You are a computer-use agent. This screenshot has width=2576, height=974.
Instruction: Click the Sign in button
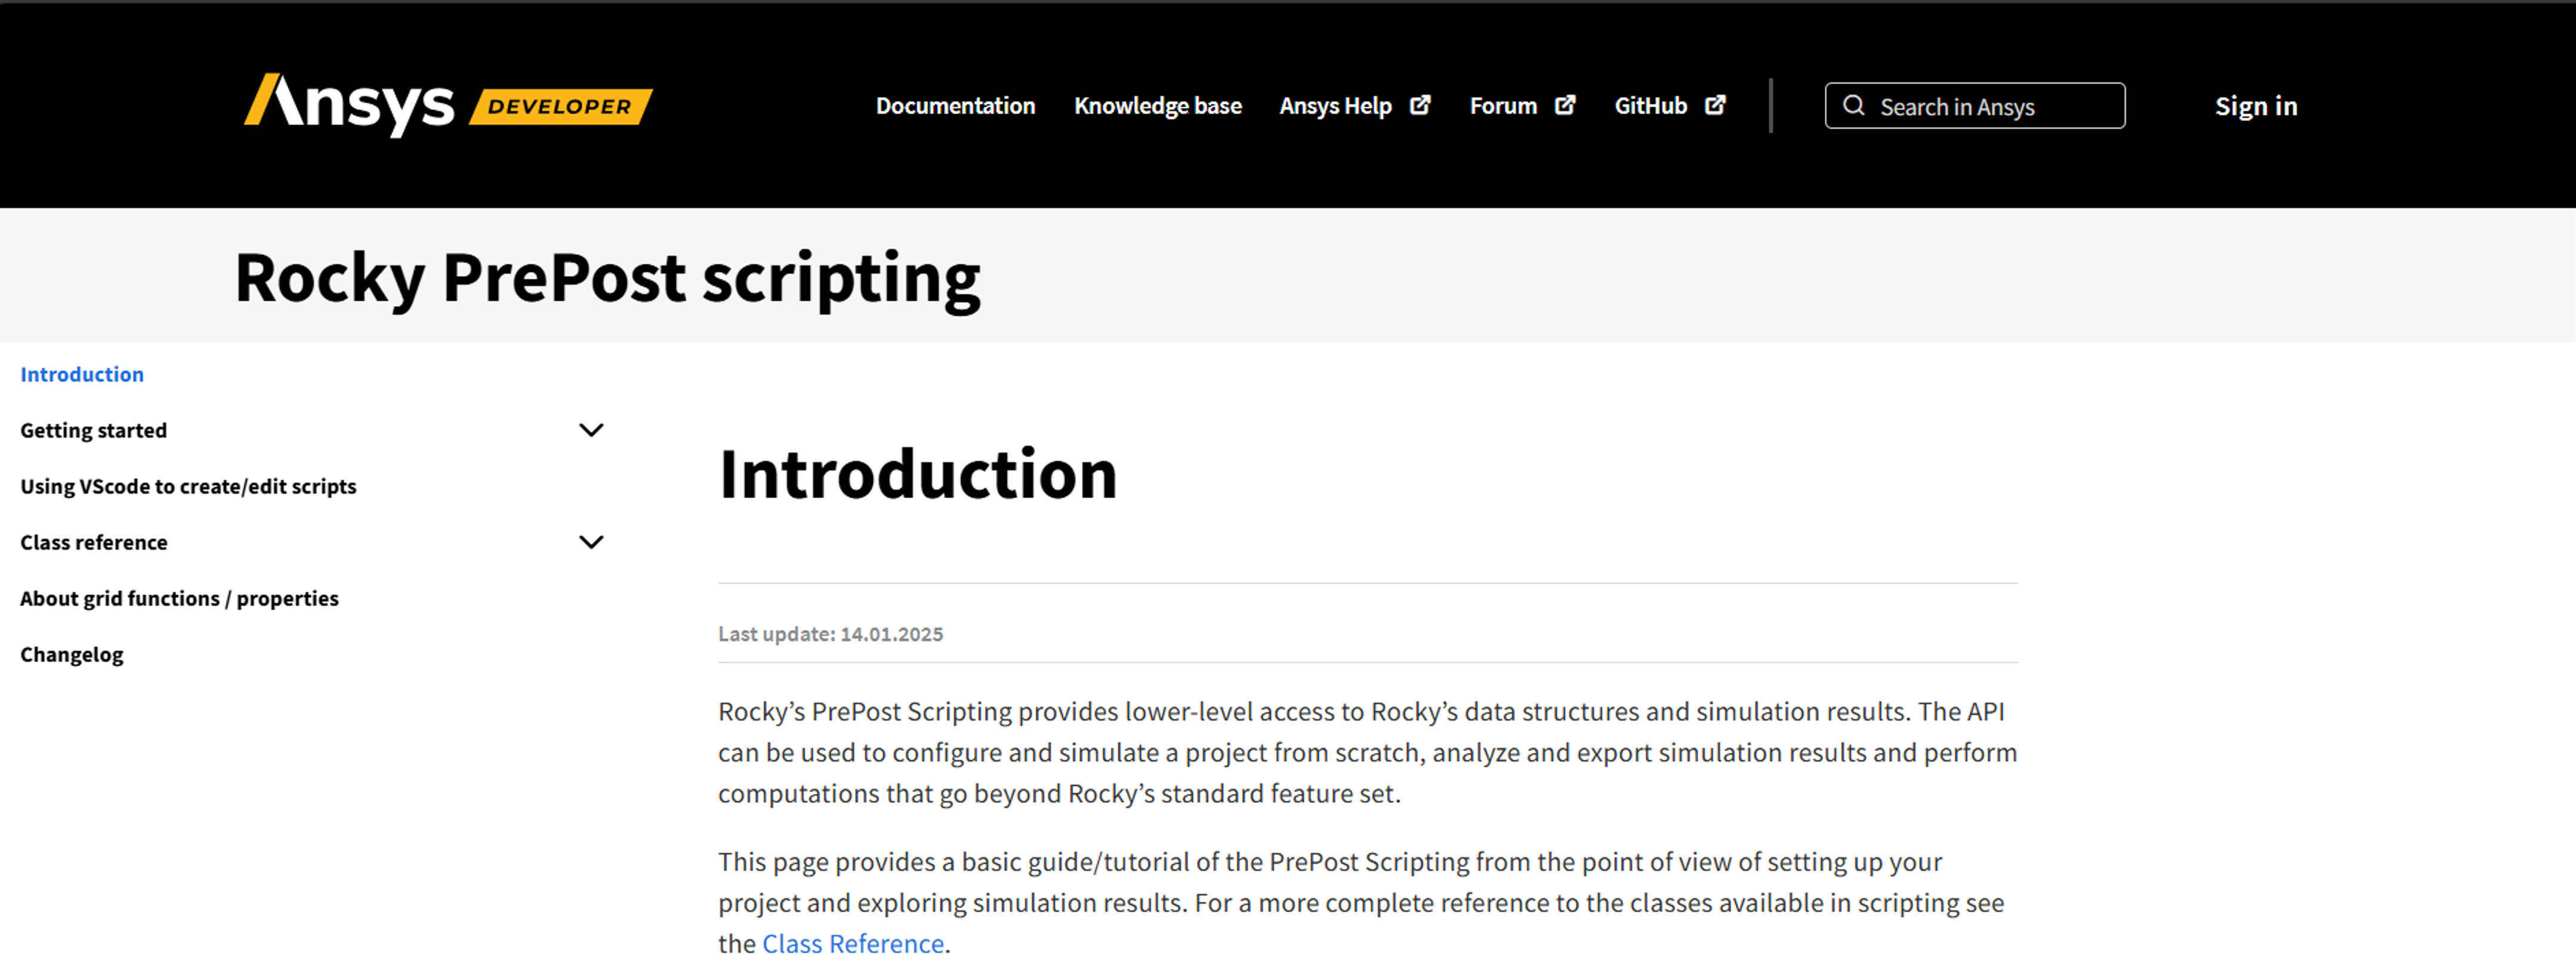2255,105
